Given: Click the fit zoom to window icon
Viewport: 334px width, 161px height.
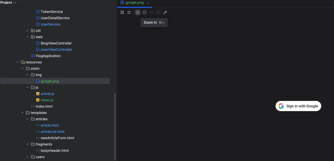Looking at the screenshot, I should (x=158, y=12).
